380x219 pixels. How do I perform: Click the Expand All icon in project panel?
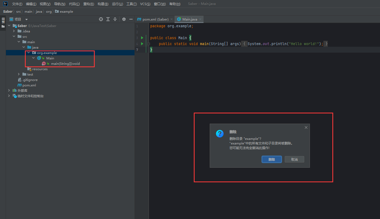tap(108, 19)
